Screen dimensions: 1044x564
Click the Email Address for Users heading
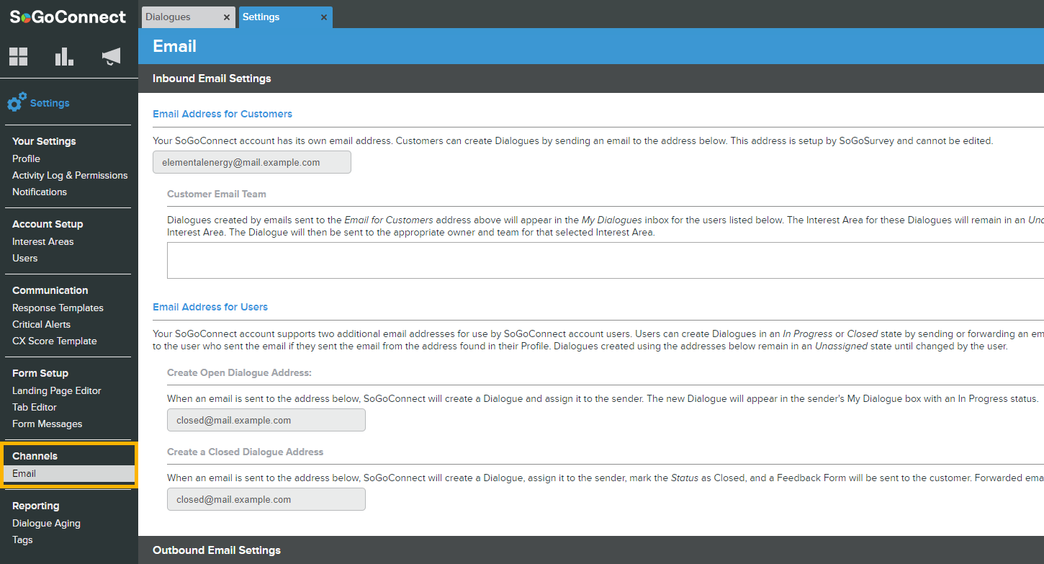click(x=210, y=307)
